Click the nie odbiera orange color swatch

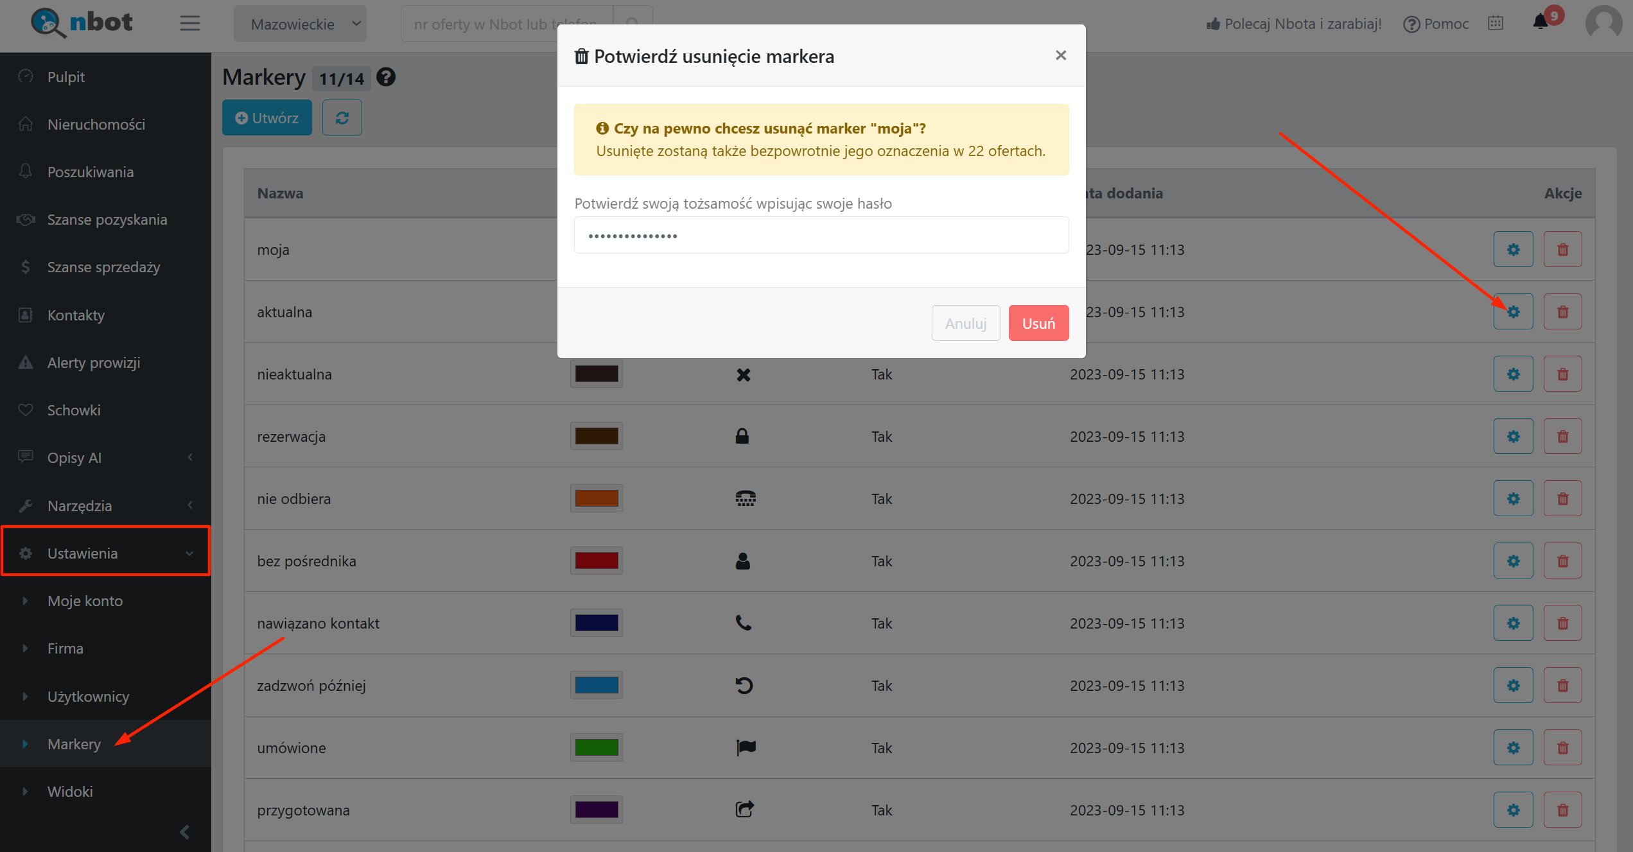pyautogui.click(x=597, y=498)
